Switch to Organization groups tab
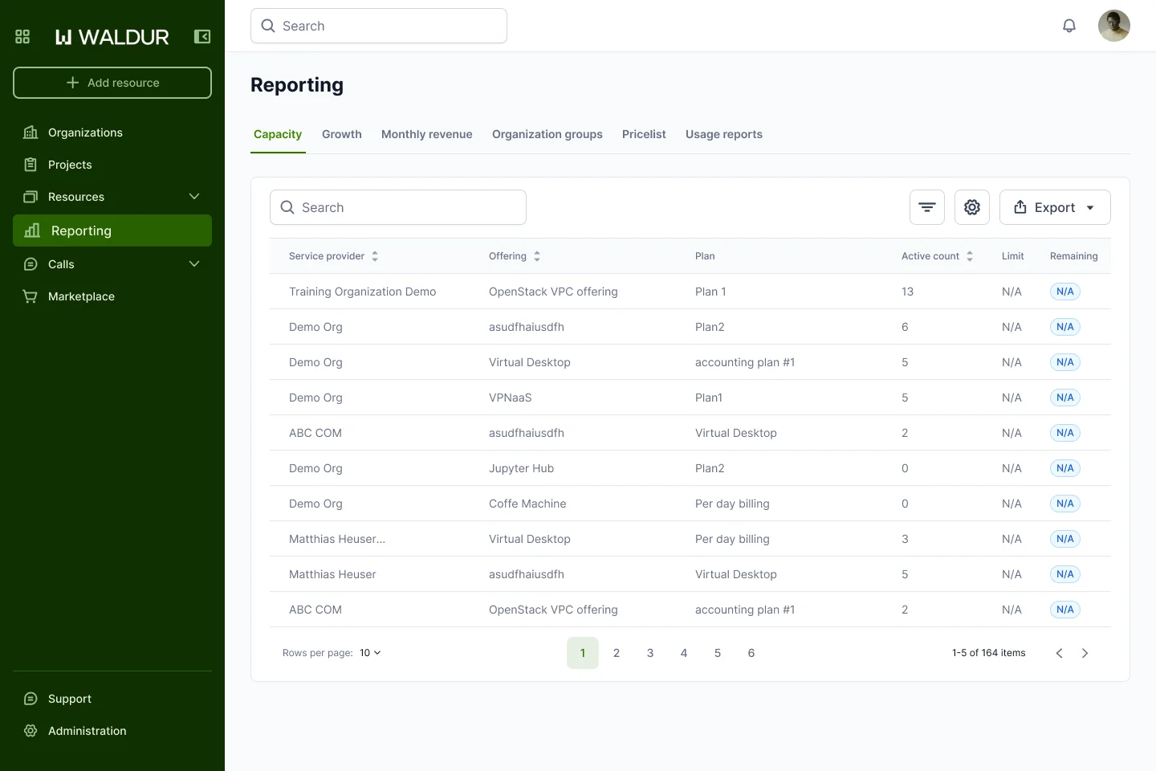Viewport: 1156px width, 771px height. coord(547,134)
